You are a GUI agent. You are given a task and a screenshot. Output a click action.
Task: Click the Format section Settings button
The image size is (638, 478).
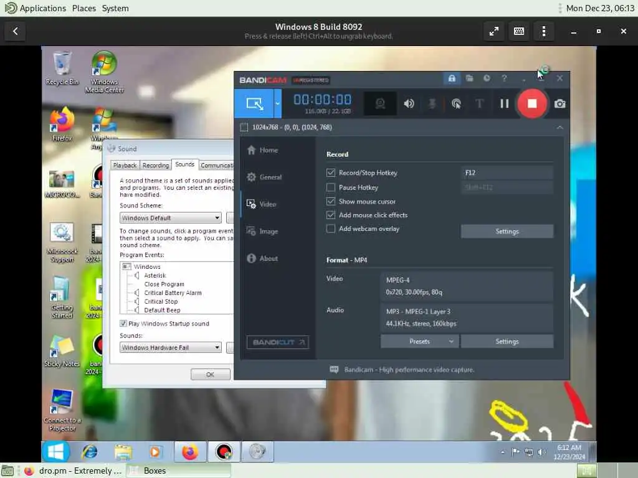pyautogui.click(x=507, y=342)
